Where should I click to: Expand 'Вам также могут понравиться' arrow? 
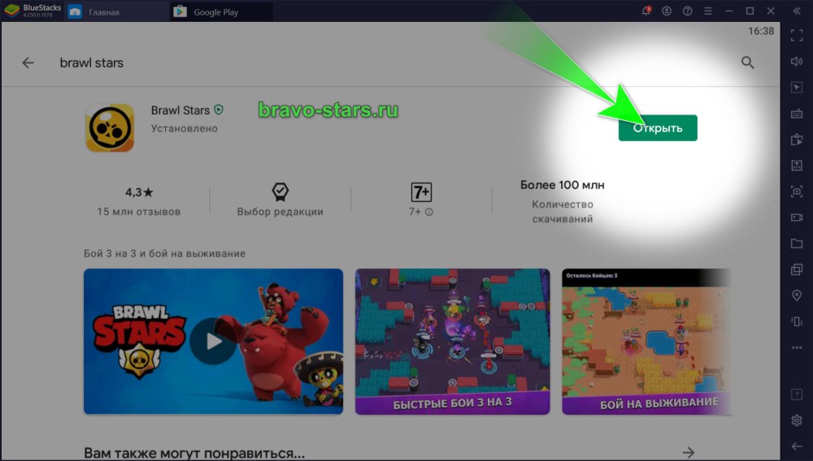[689, 451]
